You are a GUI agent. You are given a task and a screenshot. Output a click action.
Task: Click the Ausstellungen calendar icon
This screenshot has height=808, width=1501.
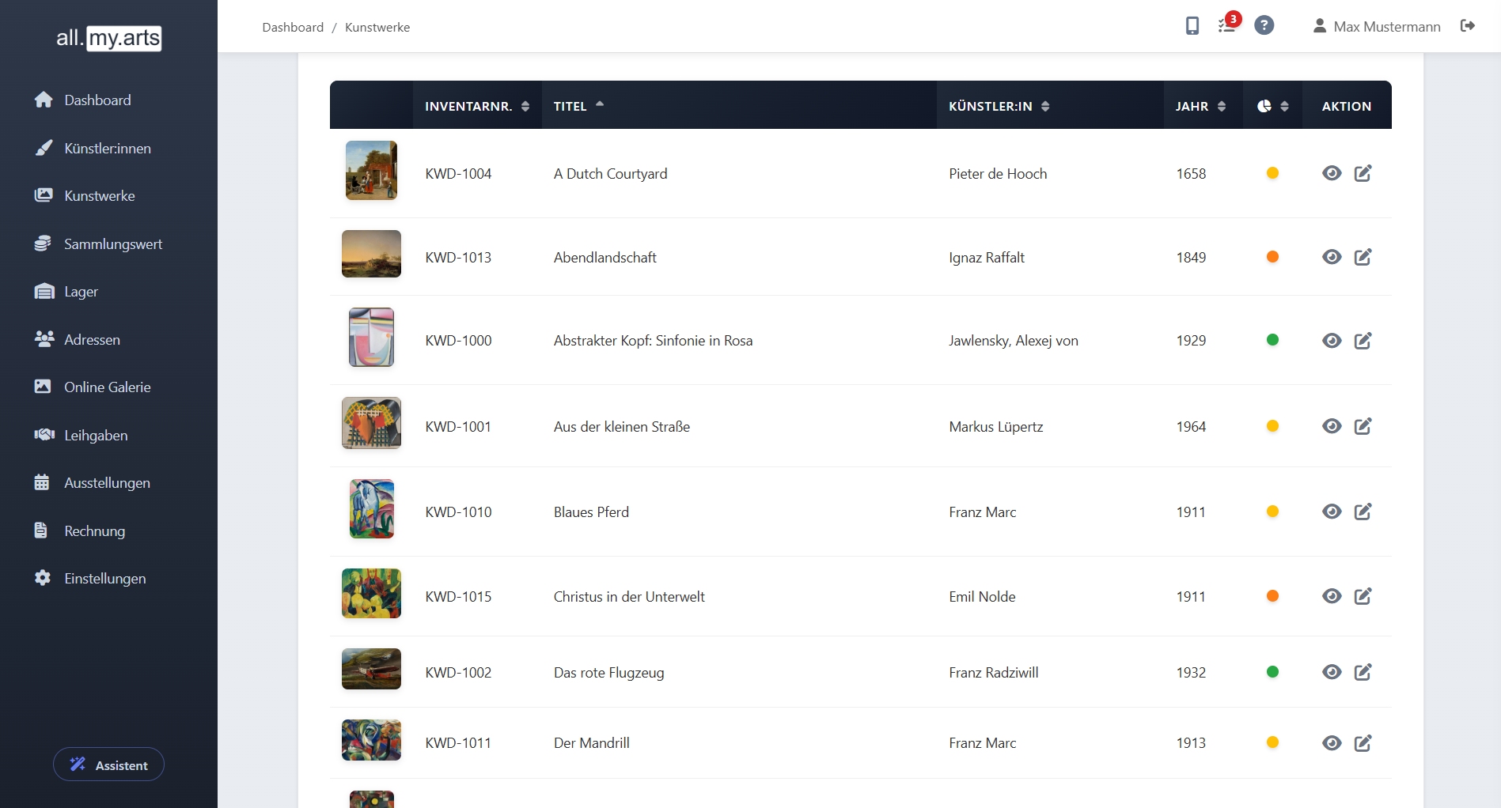pos(42,482)
